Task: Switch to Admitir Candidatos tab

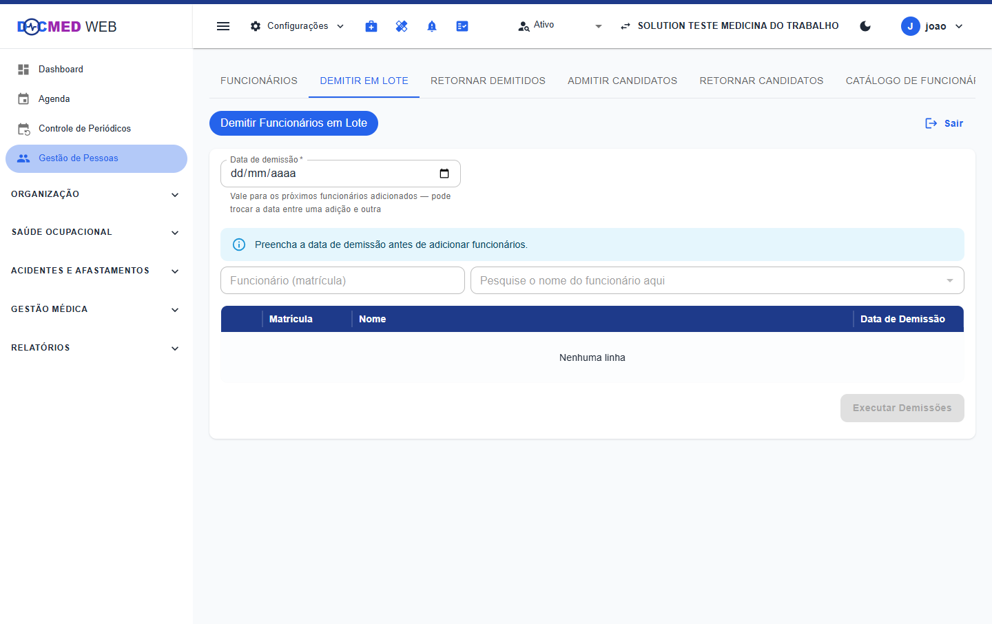Action: tap(622, 81)
